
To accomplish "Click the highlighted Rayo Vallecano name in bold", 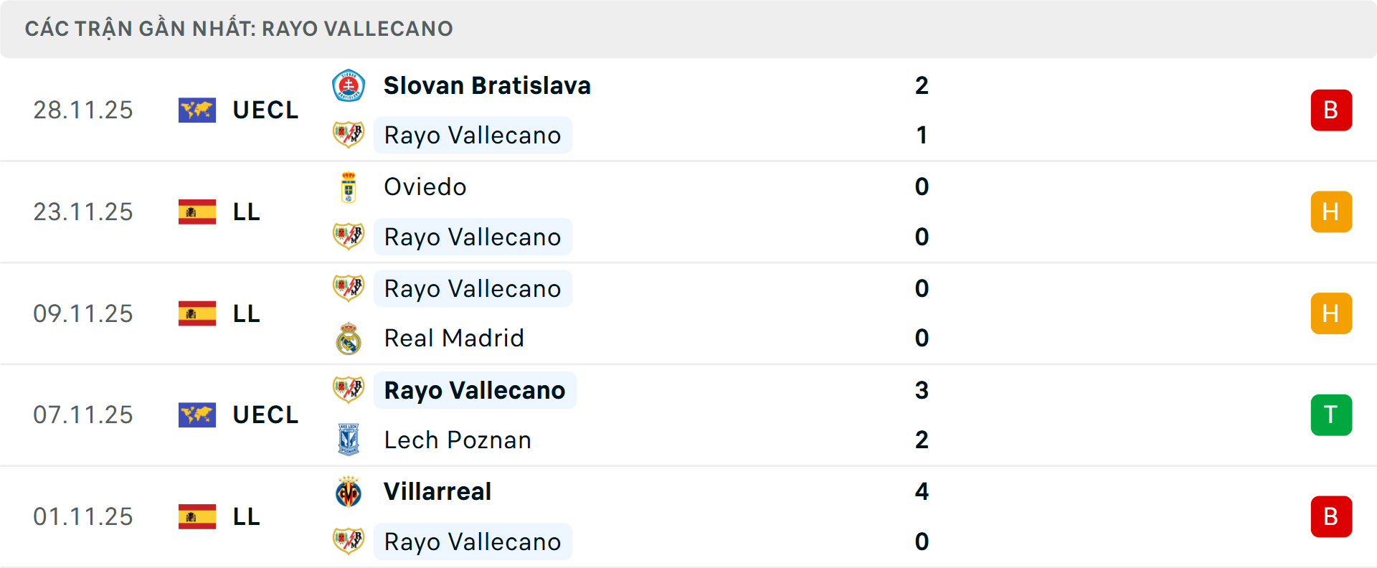I will tap(475, 390).
